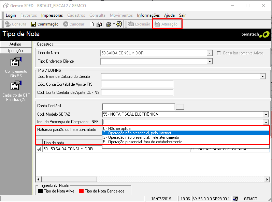Image resolution: width=272 pixels, height=202 pixels.
Task: Toggle Consultar somente Ativos checkbox
Action: click(219, 53)
